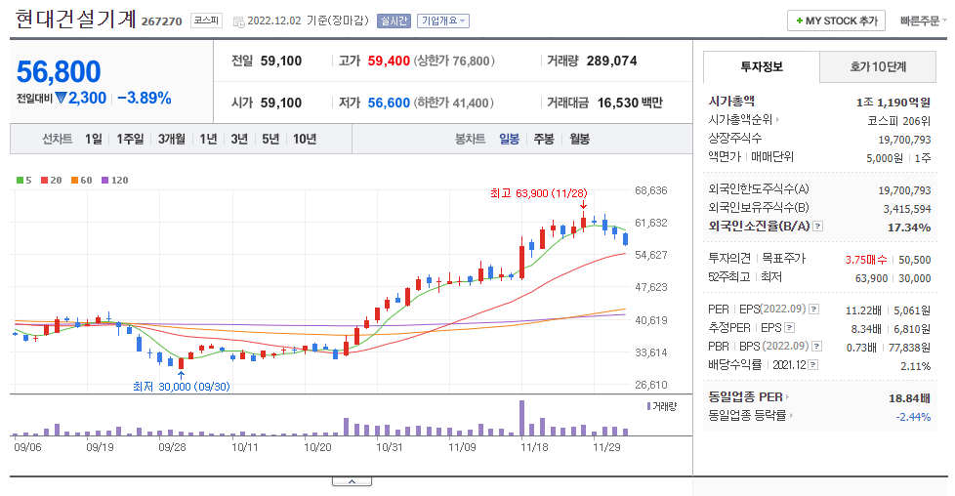Select the 5년 line chart period
This screenshot has width=955, height=496.
pyautogui.click(x=270, y=139)
